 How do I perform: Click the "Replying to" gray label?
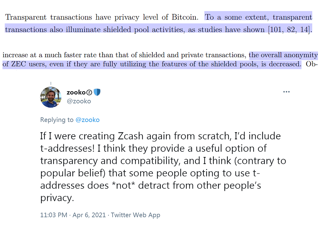point(57,120)
